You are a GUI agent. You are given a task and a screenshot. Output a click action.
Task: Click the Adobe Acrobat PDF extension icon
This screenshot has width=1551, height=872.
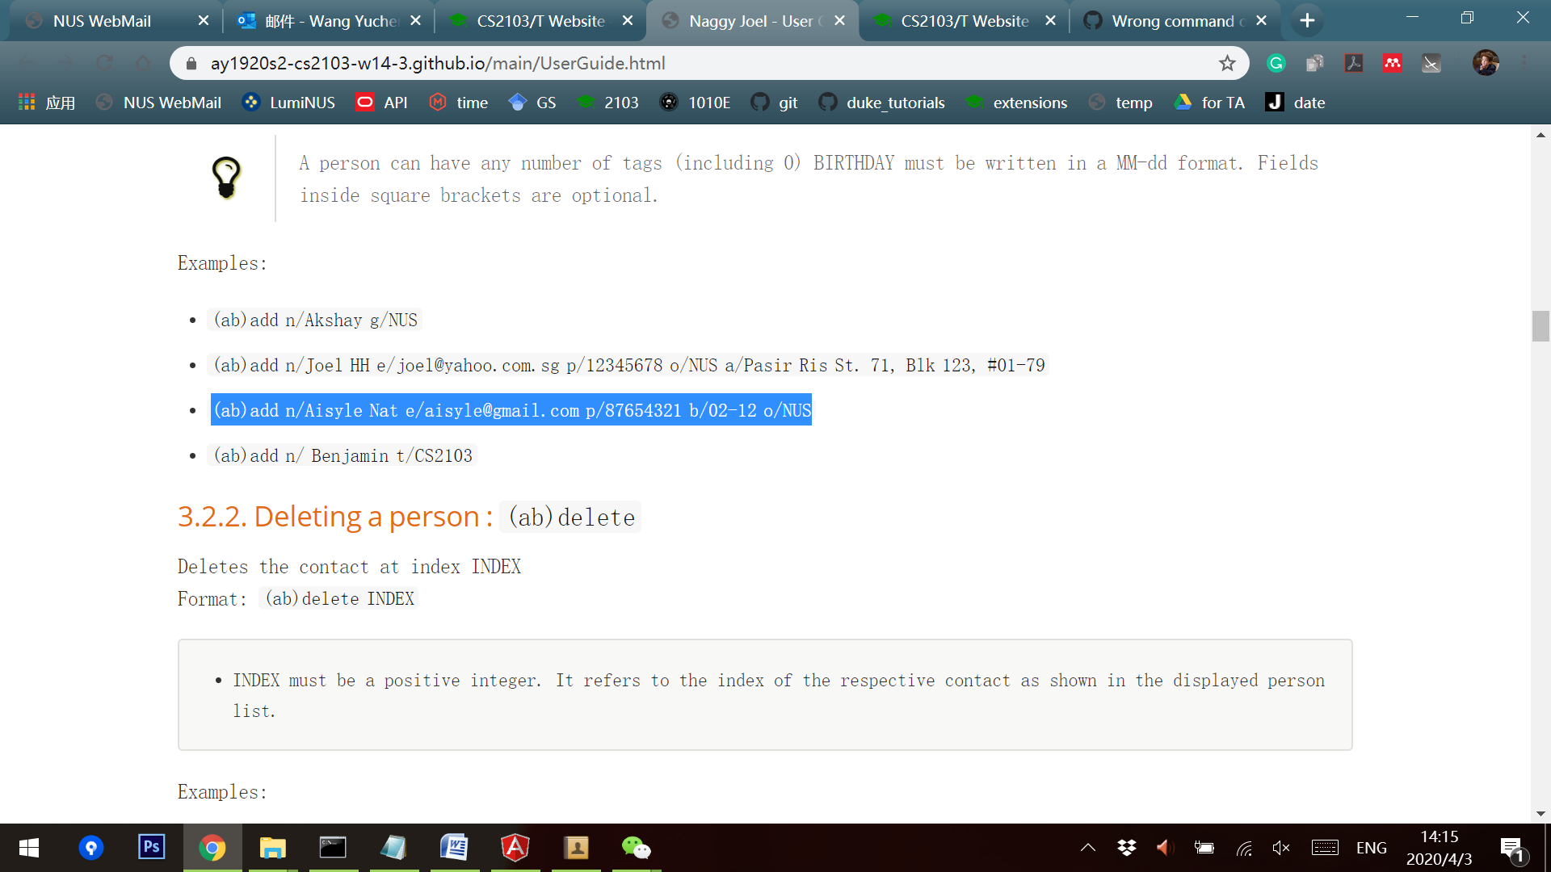click(x=1354, y=63)
